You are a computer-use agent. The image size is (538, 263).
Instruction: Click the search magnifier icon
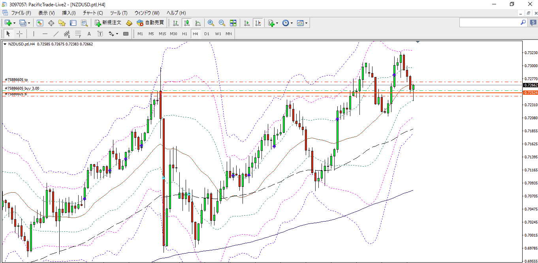[523, 23]
